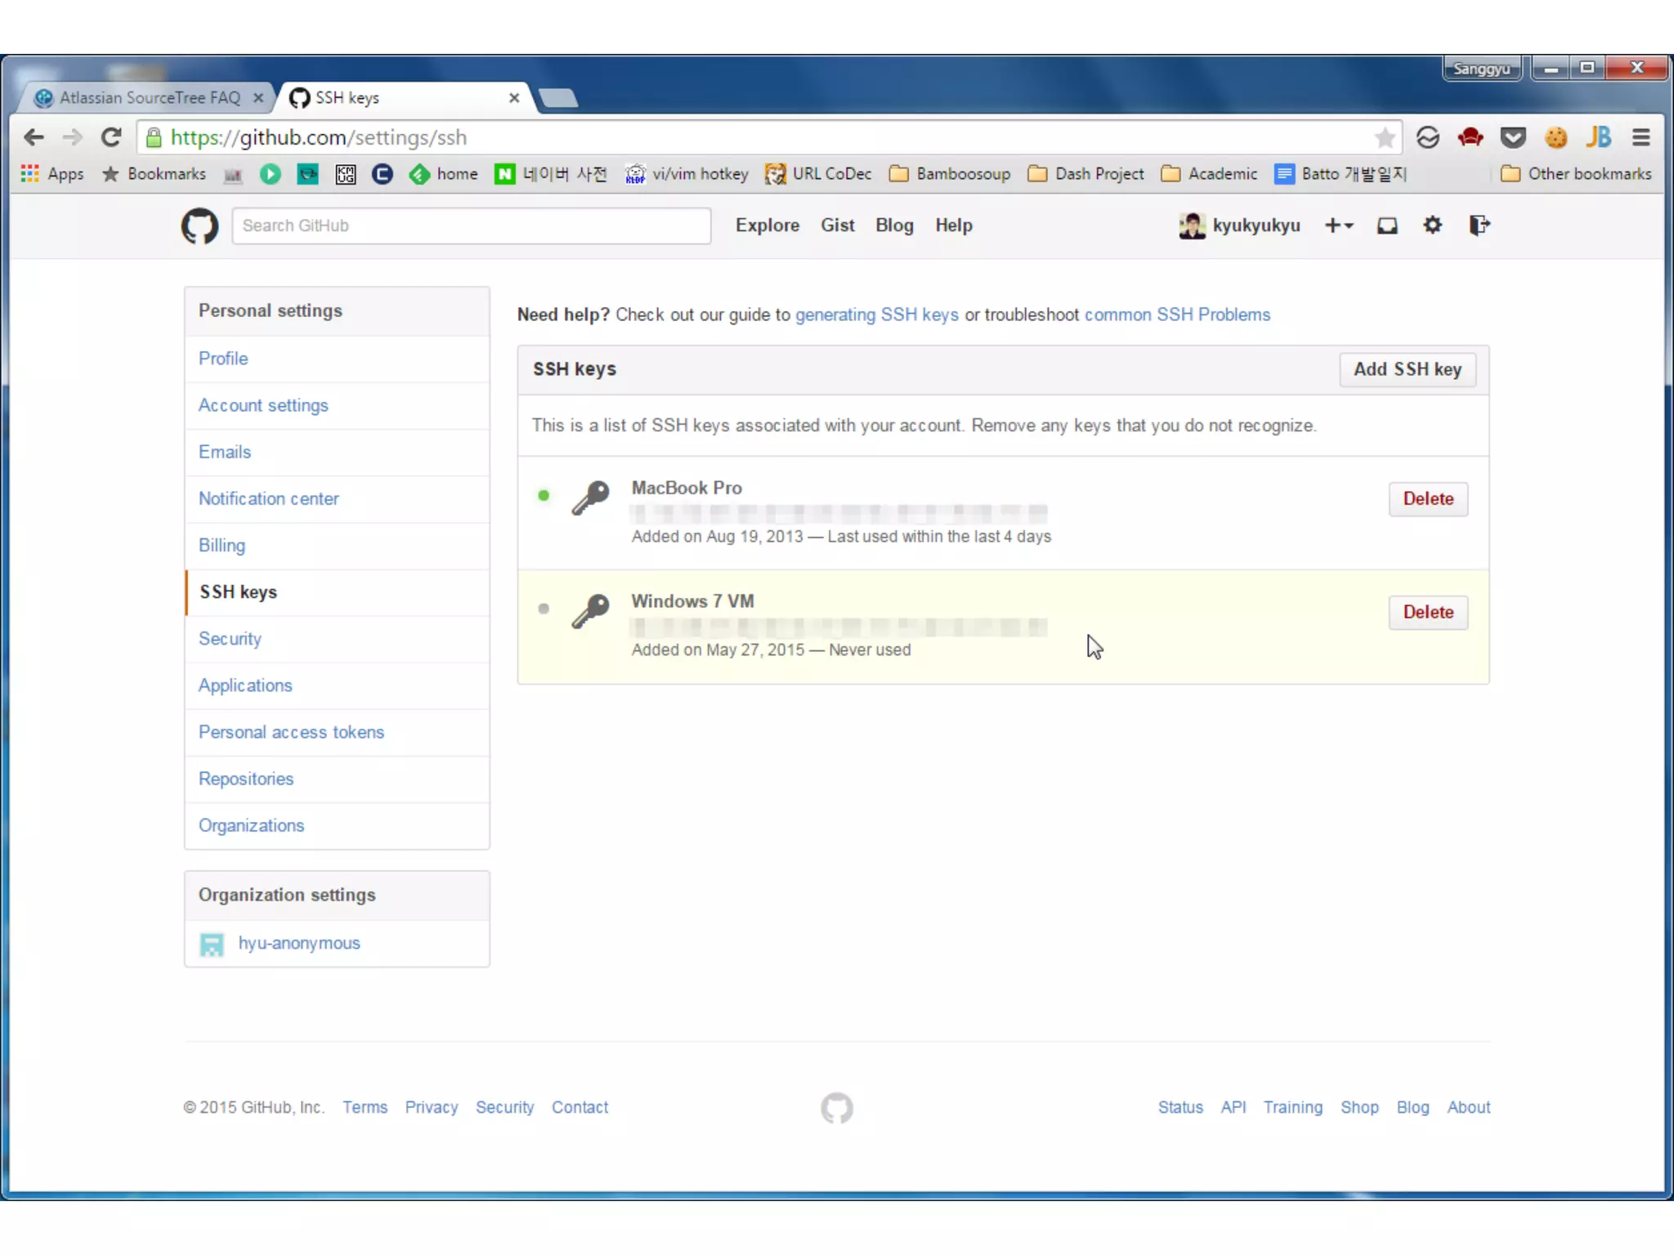Click the Add SSH key button

[x=1407, y=369]
